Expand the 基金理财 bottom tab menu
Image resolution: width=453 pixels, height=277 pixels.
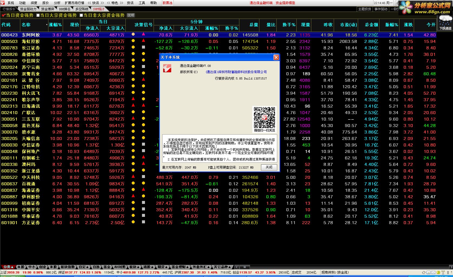pyautogui.click(x=180, y=267)
